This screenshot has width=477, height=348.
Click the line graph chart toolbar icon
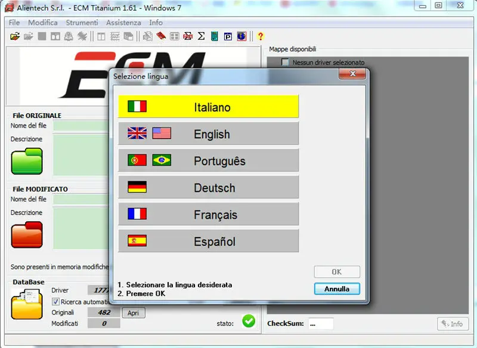(x=114, y=37)
